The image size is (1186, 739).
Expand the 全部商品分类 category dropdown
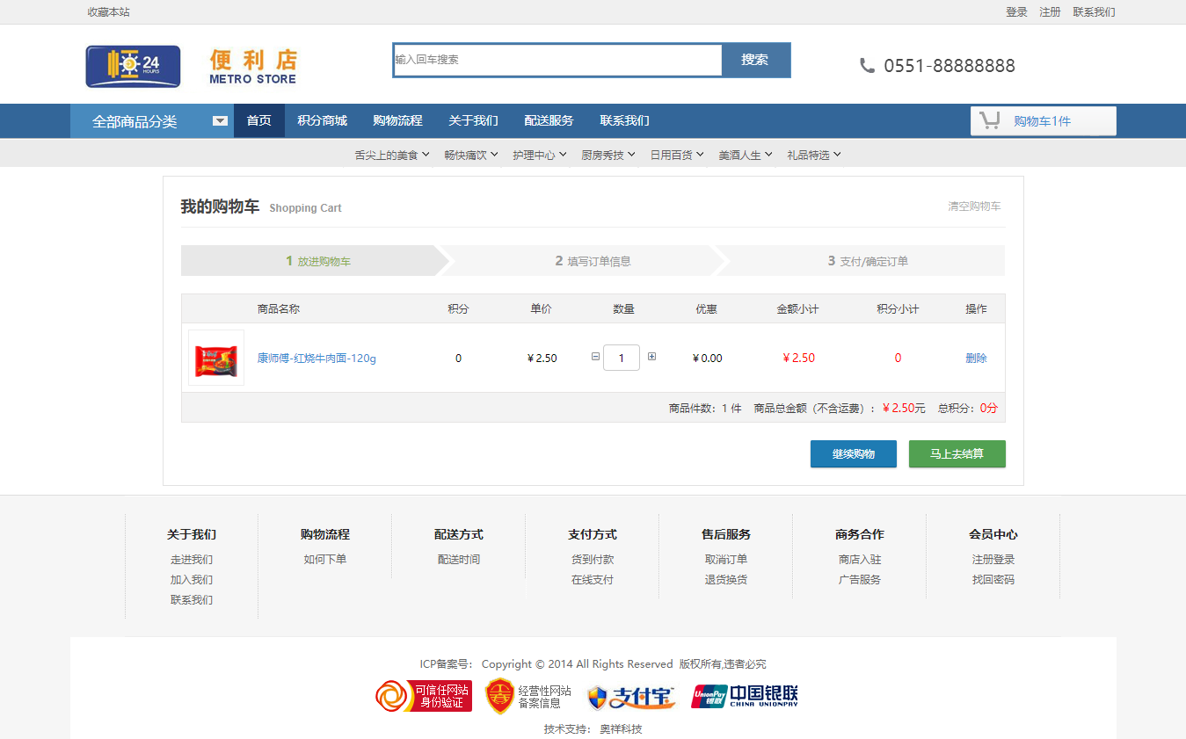220,121
